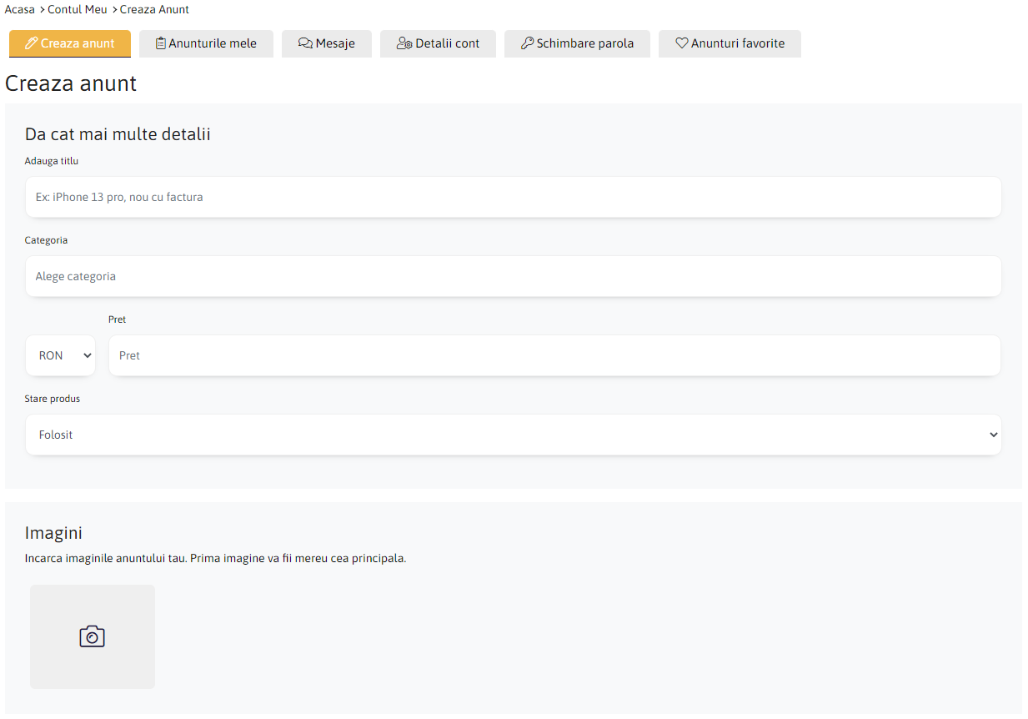This screenshot has width=1028, height=719.
Task: Click the camera icon to upload image
Action: (x=92, y=636)
